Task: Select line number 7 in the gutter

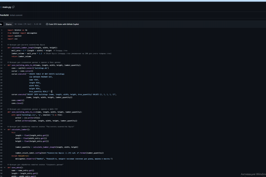Action: click(1, 48)
